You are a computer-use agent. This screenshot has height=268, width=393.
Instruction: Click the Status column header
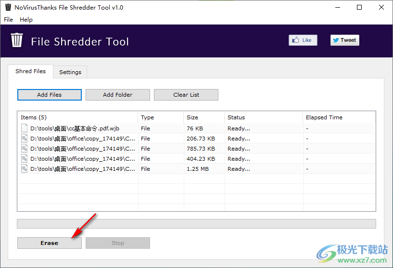[264, 117]
